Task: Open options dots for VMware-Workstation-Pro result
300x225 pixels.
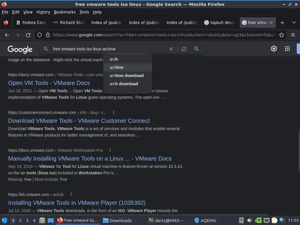Action: click(110, 150)
